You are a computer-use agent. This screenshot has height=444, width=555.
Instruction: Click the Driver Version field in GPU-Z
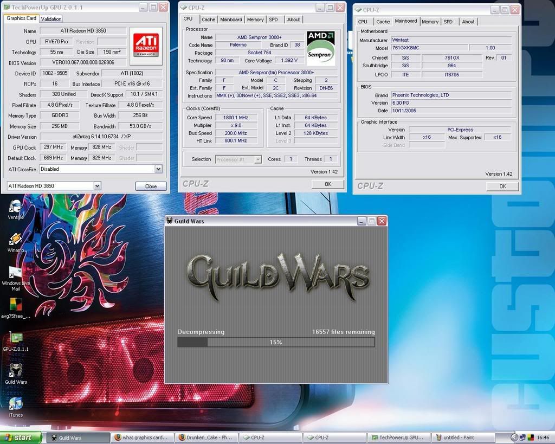101,137
